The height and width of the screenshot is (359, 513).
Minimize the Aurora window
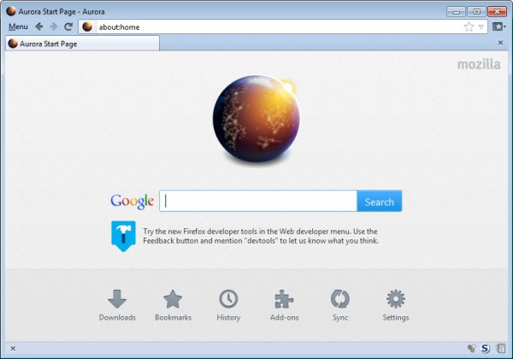pyautogui.click(x=456, y=12)
